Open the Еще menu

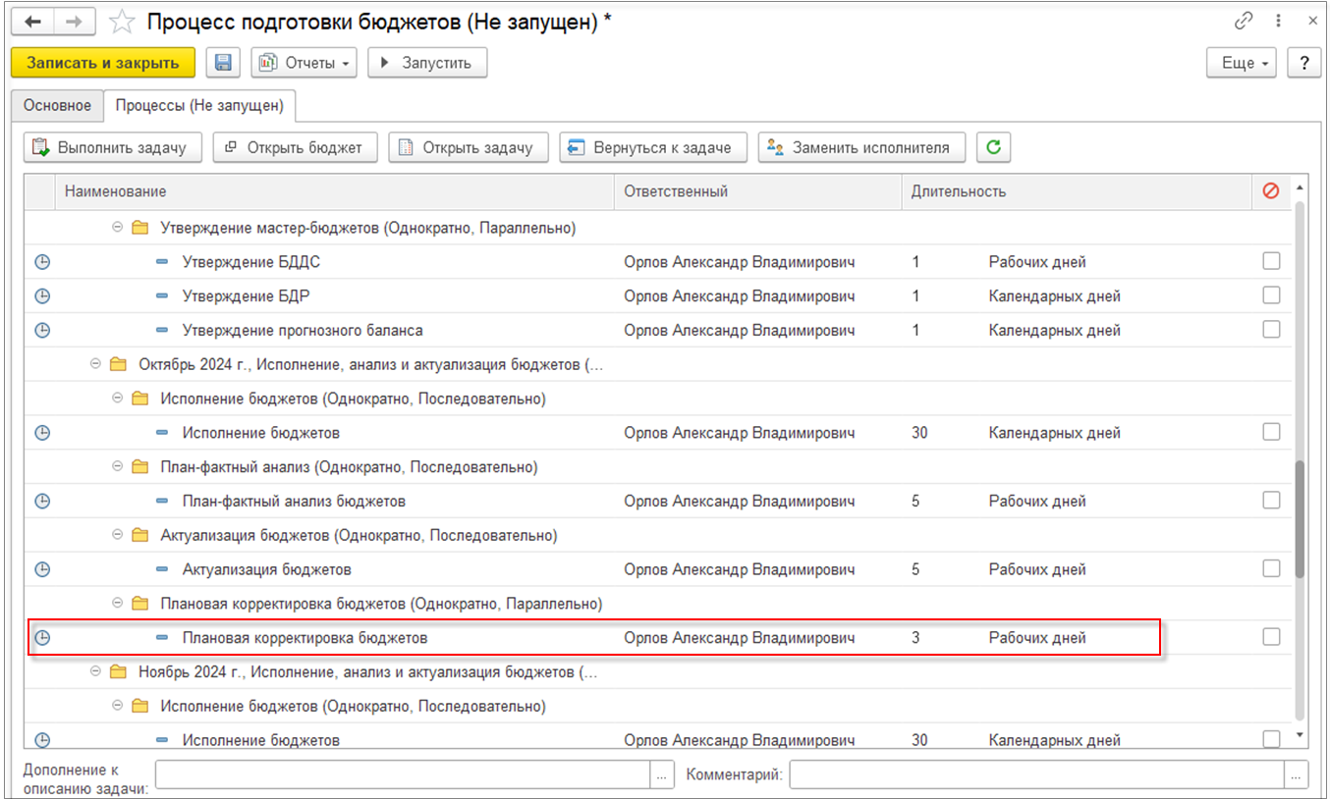[1241, 63]
